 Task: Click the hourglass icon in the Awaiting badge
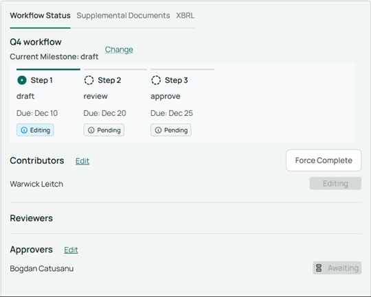319,268
